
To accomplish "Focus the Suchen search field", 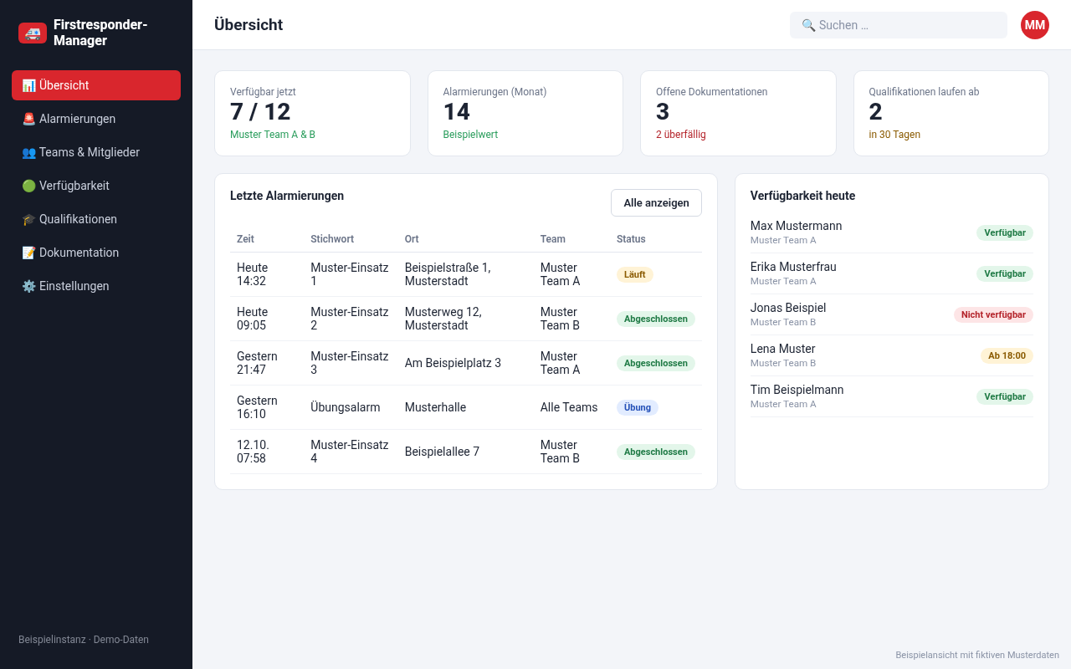I will (899, 25).
